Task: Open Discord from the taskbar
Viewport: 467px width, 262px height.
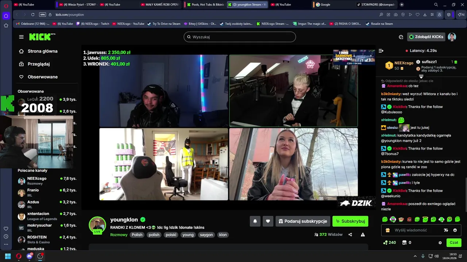Action: 30,256
